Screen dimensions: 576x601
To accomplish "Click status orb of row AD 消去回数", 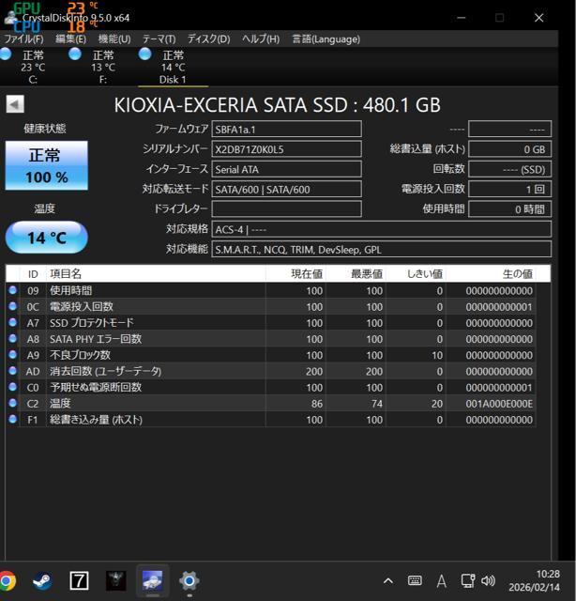I will (x=12, y=371).
